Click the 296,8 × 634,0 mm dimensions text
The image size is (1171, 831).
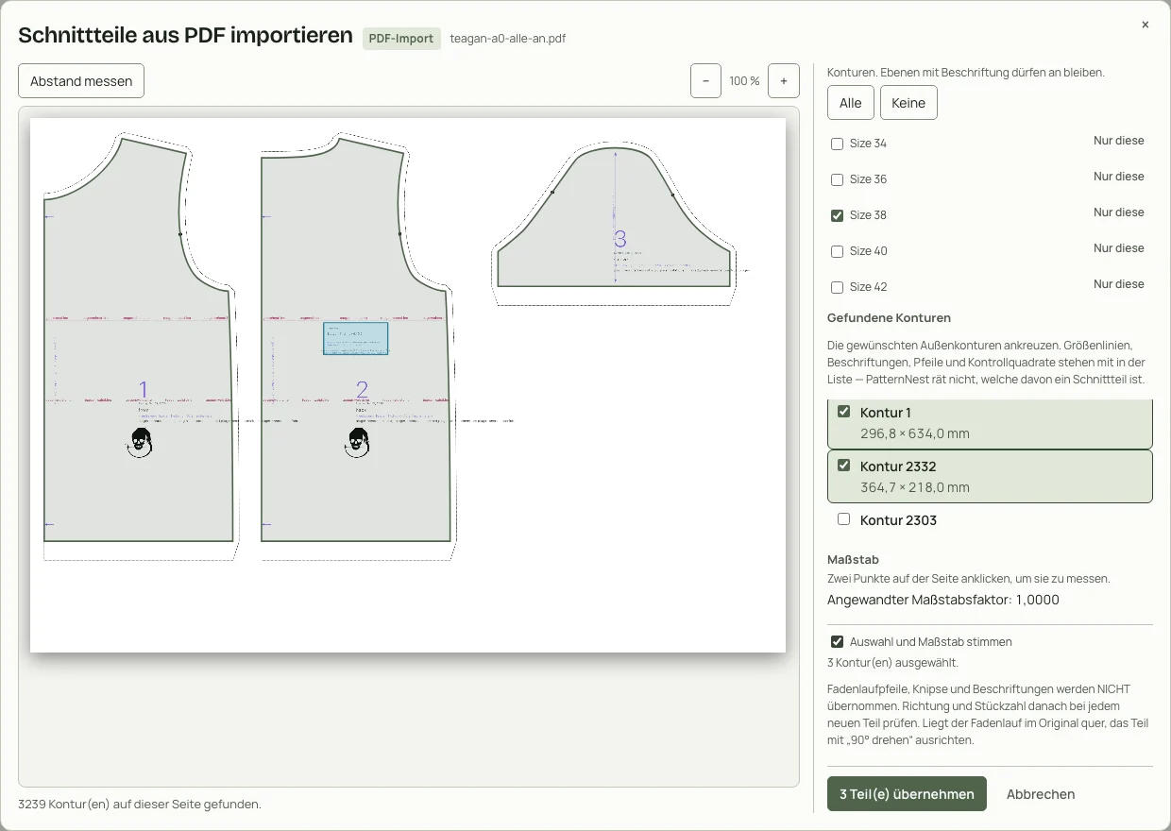click(915, 433)
